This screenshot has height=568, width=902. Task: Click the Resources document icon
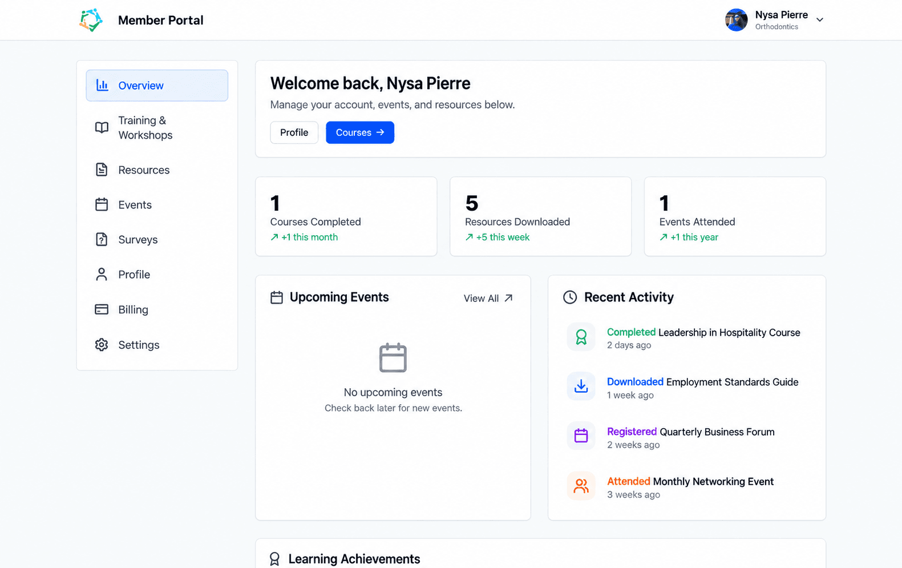(102, 170)
